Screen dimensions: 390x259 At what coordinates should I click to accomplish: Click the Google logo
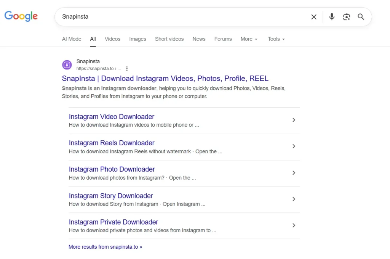(21, 16)
